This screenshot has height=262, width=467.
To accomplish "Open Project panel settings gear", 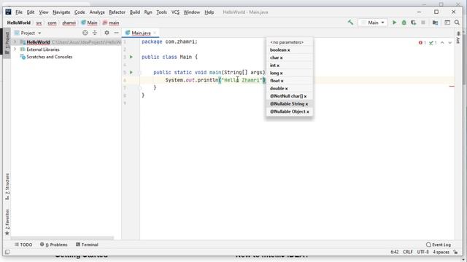I will pyautogui.click(x=107, y=33).
